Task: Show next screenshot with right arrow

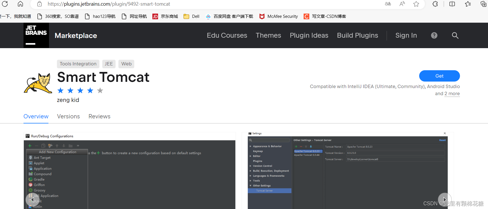Action: pyautogui.click(x=445, y=200)
